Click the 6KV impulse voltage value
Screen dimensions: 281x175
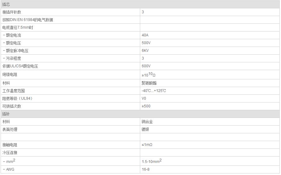coord(145,51)
